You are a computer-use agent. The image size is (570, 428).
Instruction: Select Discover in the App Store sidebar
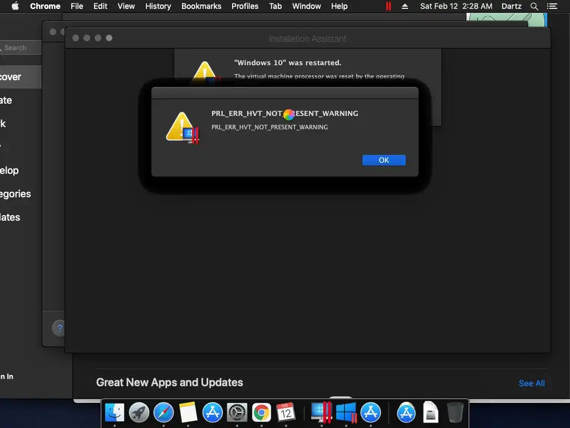pos(21,77)
